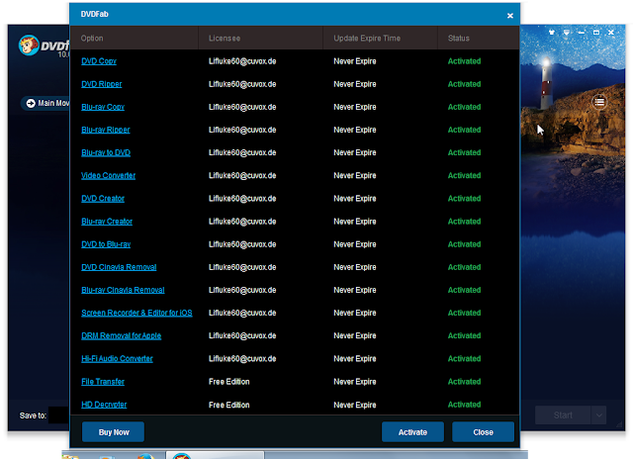The width and height of the screenshot is (633, 459).
Task: Click the Main Movie mode arrow icon
Action: (x=31, y=103)
